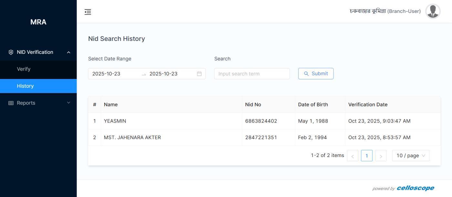Screen dimensions: 452x197
Task: Open the Verify menu item
Action: 24,69
